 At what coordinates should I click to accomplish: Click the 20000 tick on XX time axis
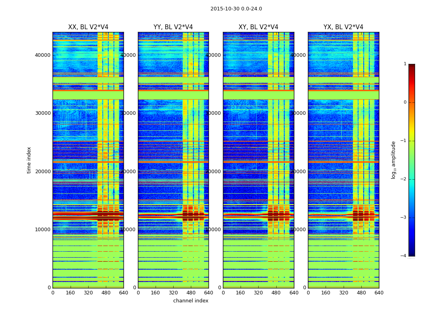pyautogui.click(x=43, y=171)
